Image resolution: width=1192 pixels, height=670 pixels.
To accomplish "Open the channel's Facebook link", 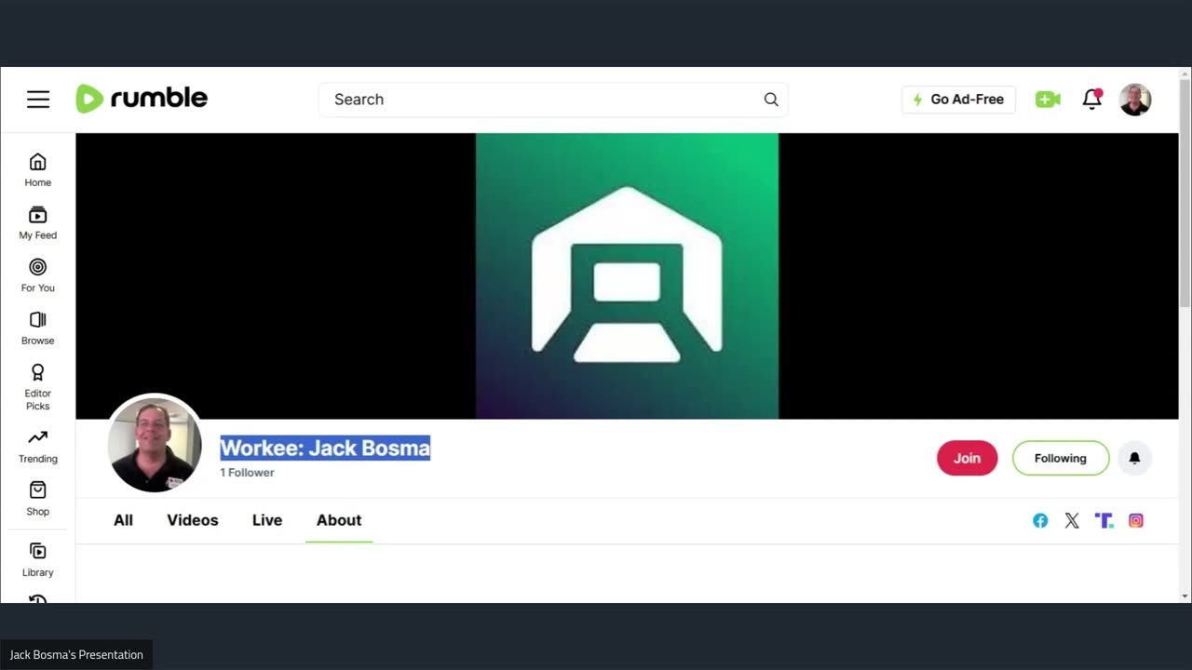I will 1040,521.
